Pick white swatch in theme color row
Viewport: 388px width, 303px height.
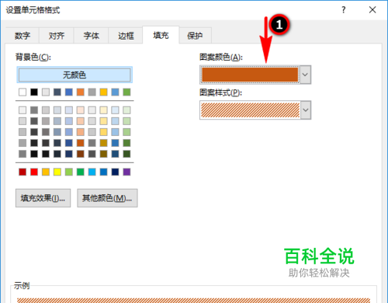23,92
